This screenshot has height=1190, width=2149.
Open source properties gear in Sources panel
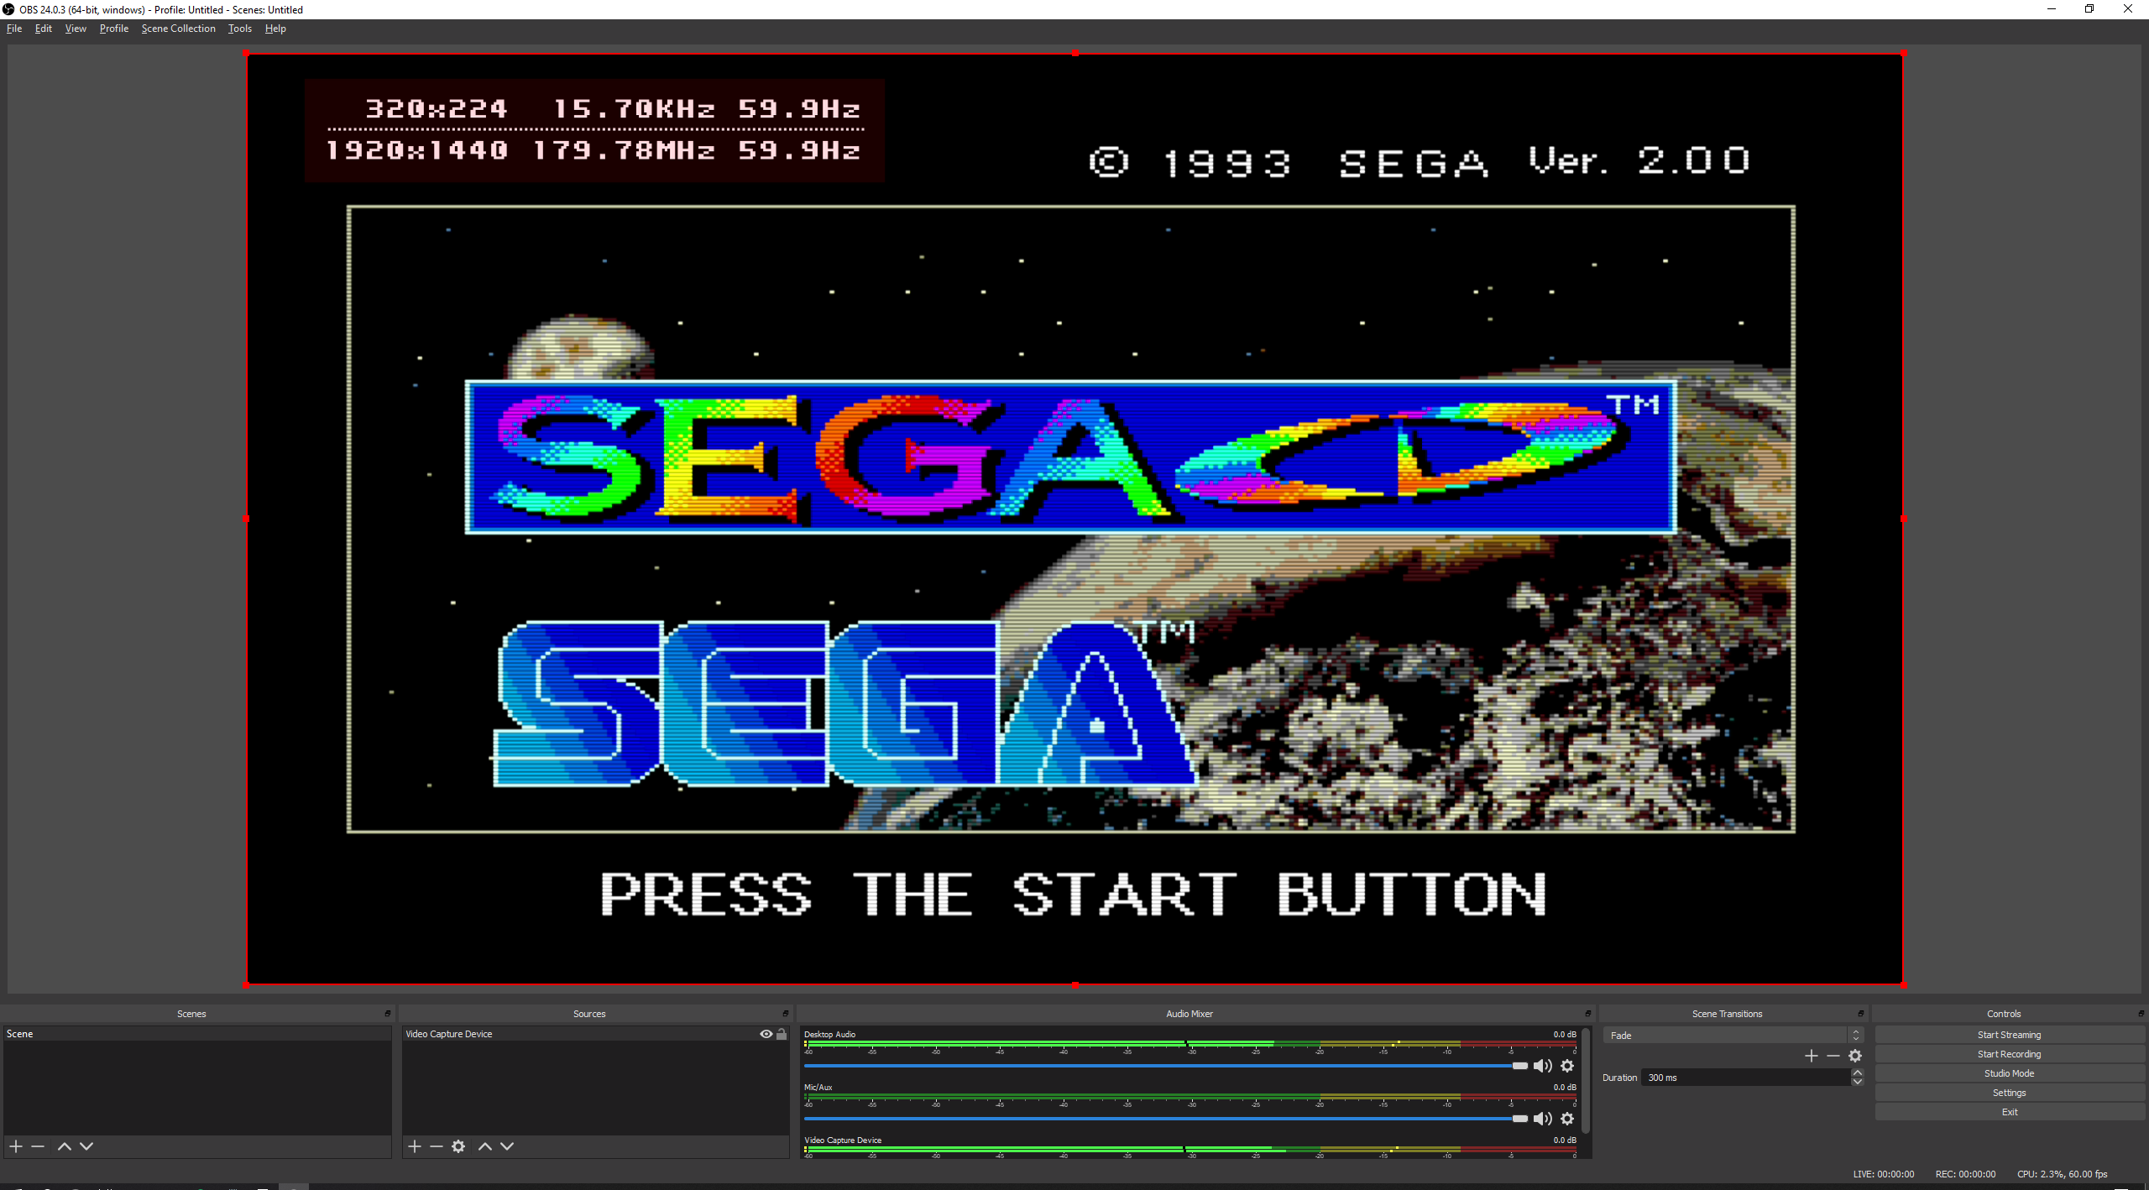pos(458,1146)
